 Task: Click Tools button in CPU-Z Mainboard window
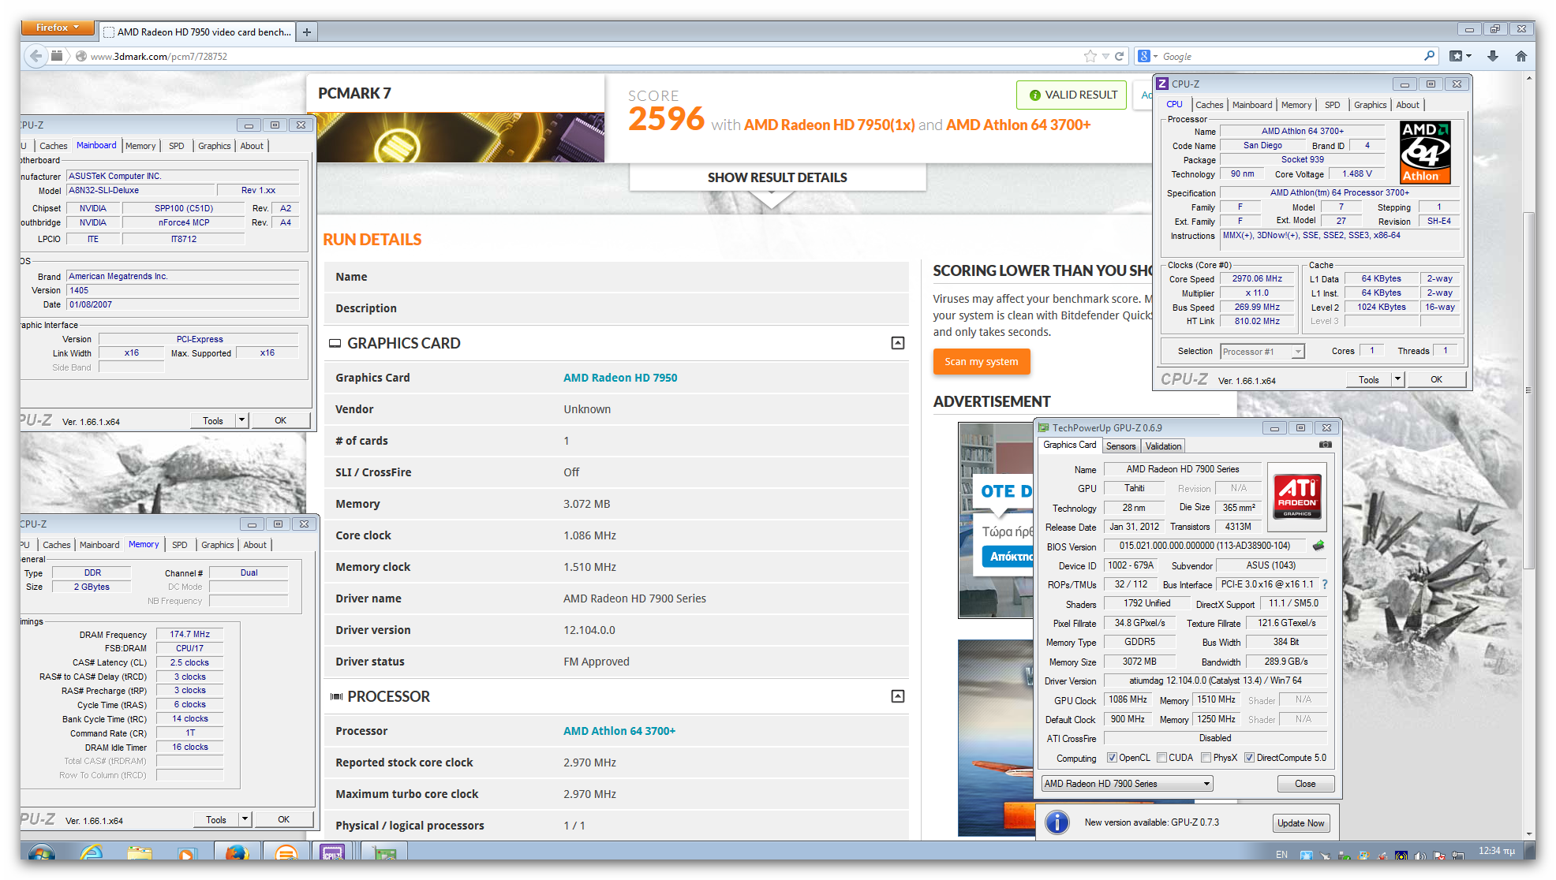click(213, 420)
